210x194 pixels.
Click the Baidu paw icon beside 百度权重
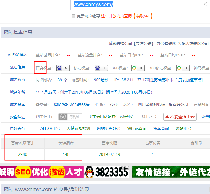(59, 68)
